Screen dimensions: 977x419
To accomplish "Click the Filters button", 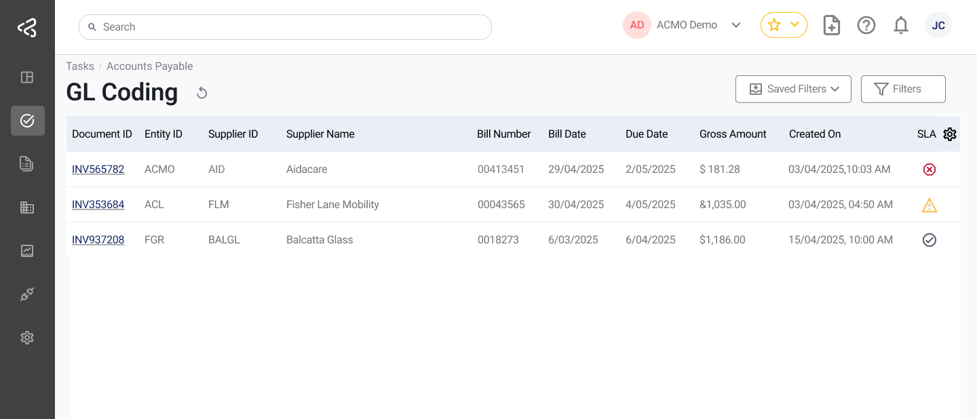I will click(x=902, y=89).
